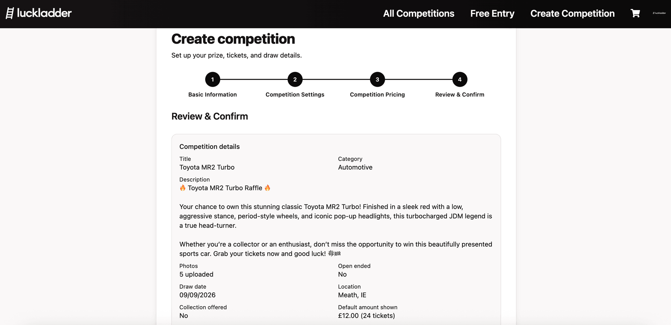671x325 pixels.
Task: Click the Default amount shown label
Action: pyautogui.click(x=368, y=307)
